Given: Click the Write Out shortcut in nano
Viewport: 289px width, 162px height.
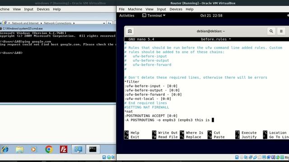Looking at the screenshot, I should [164, 133].
